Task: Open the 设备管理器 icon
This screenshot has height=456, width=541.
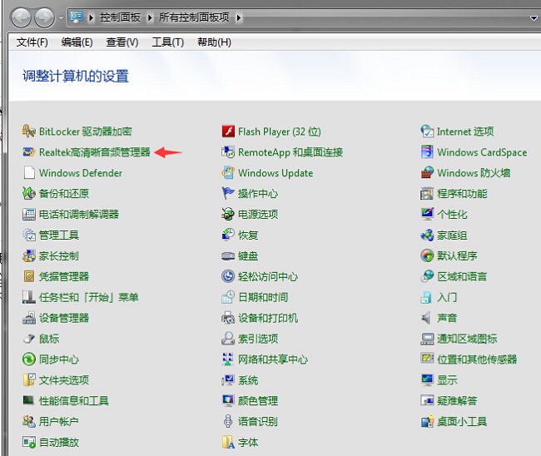Action: [29, 318]
